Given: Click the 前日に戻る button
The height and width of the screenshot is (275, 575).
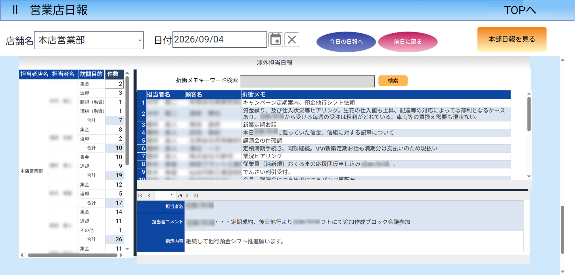Looking at the screenshot, I should click(x=408, y=42).
